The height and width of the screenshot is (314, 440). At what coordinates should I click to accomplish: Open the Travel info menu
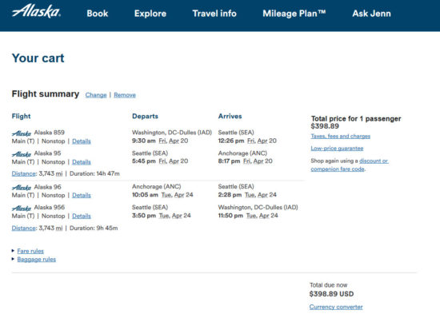coord(214,14)
